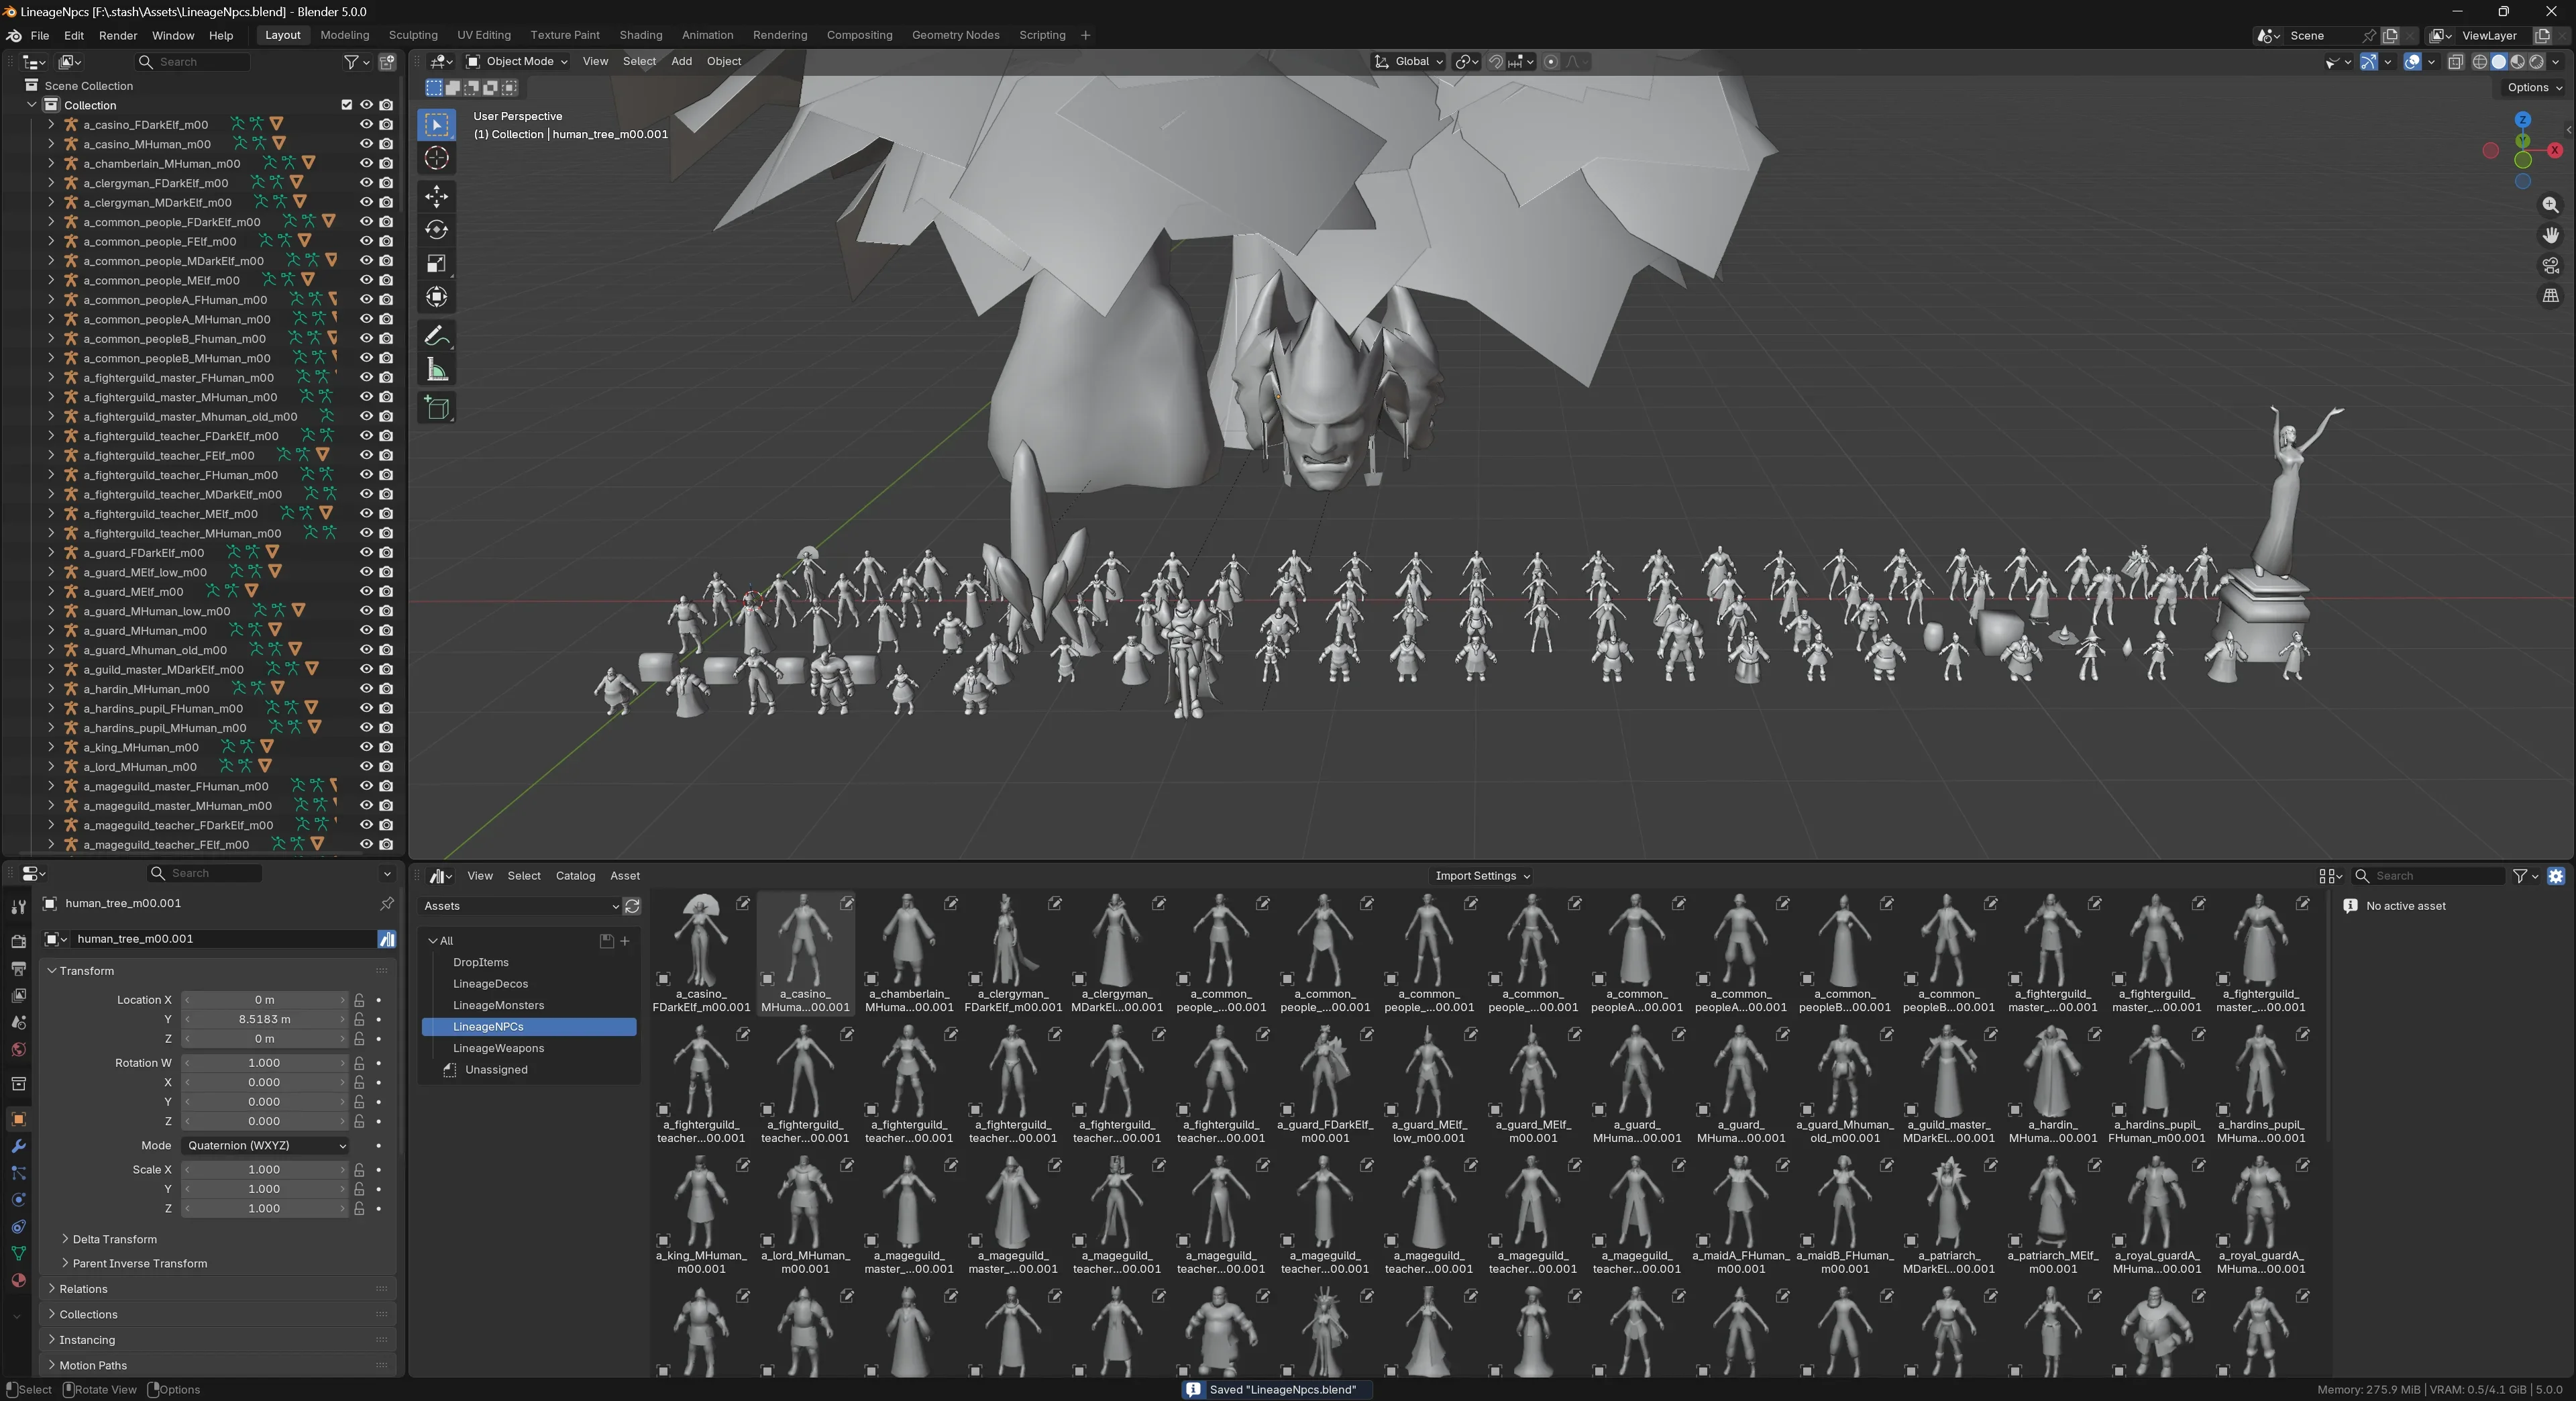The image size is (2576, 1401).
Task: Toggle eye for a_clergyman_FDarkElf_m00
Action: (366, 183)
